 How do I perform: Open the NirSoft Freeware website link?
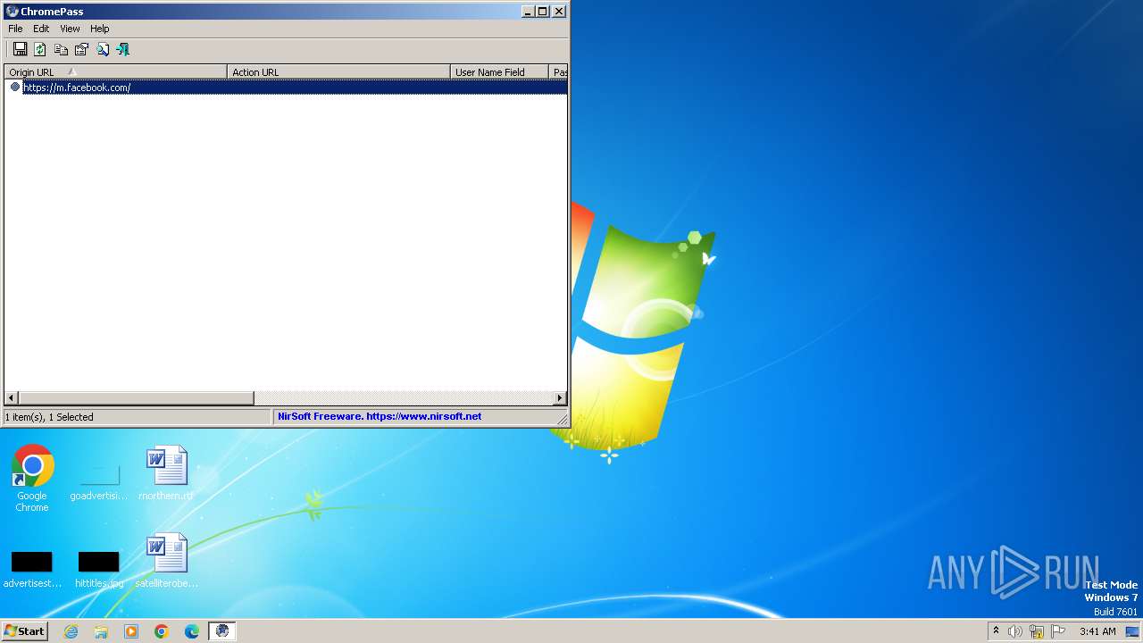[x=380, y=416]
